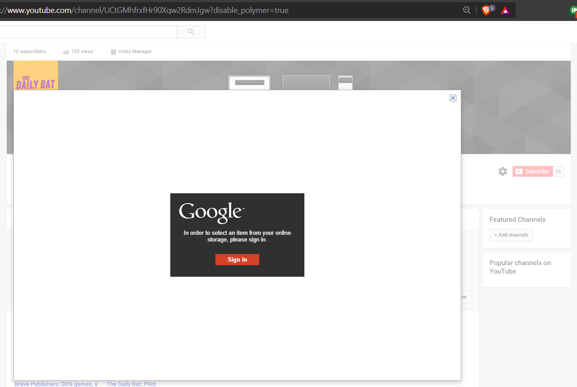The height and width of the screenshot is (387, 577).
Task: Close the Google sign-in dialog overlay
Action: coord(453,98)
